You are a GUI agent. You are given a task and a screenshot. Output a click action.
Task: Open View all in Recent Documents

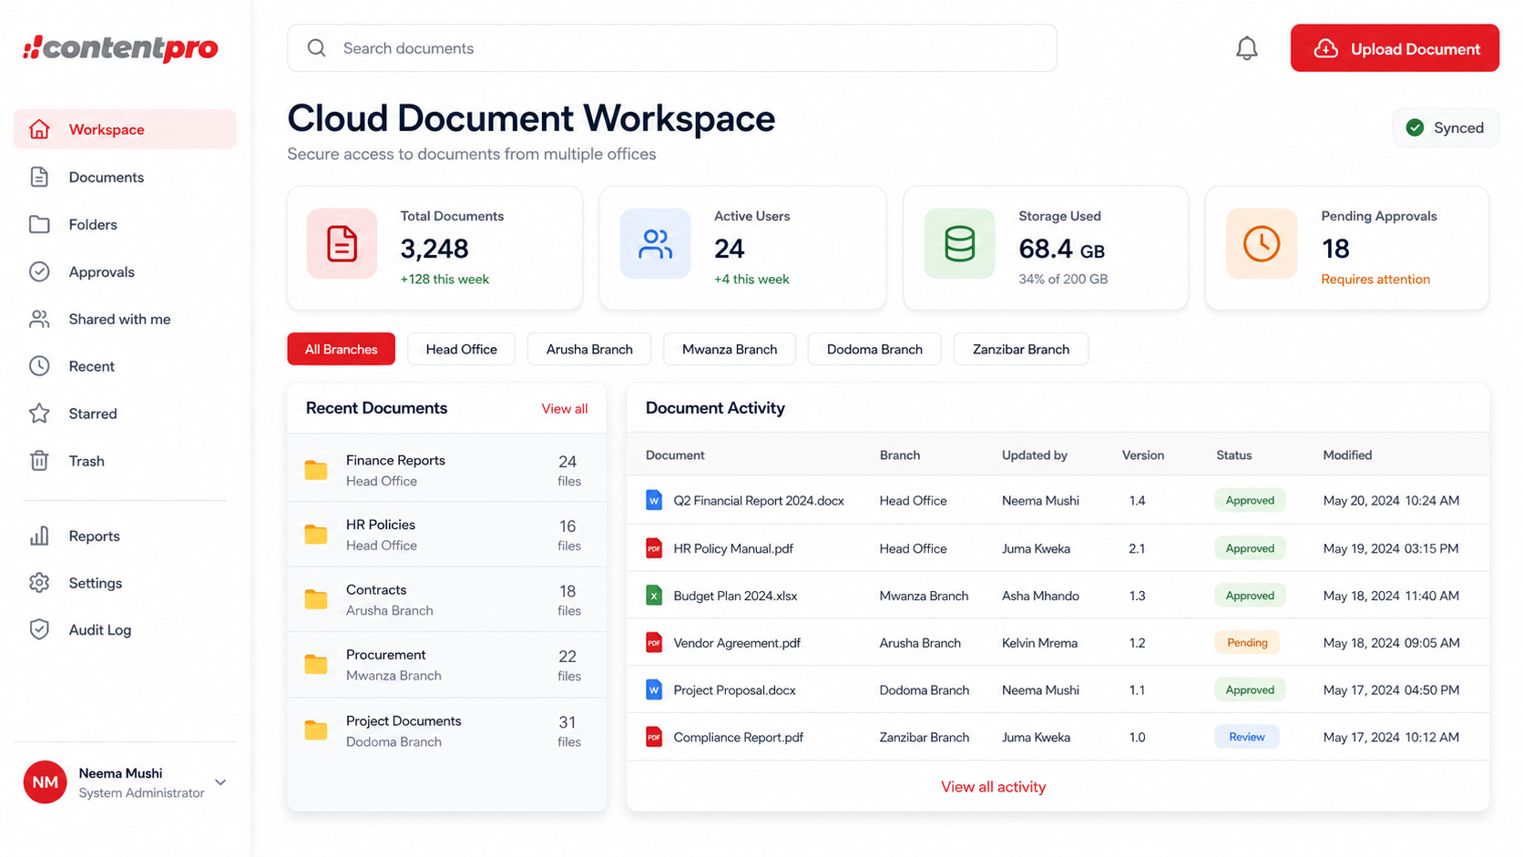click(x=565, y=409)
